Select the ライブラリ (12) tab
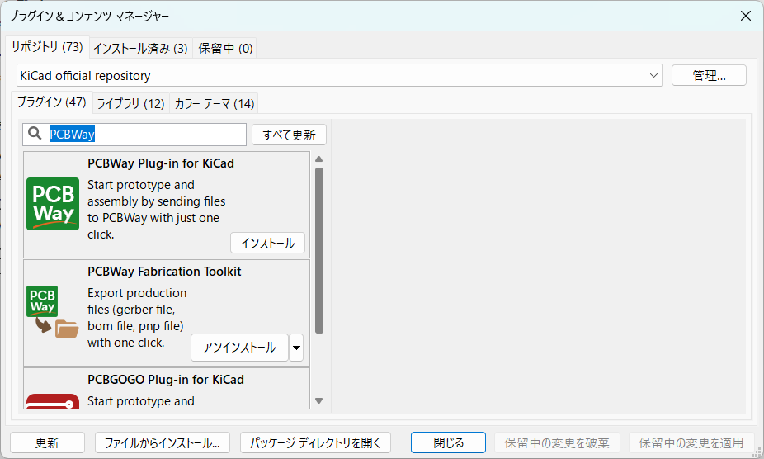 [x=130, y=103]
